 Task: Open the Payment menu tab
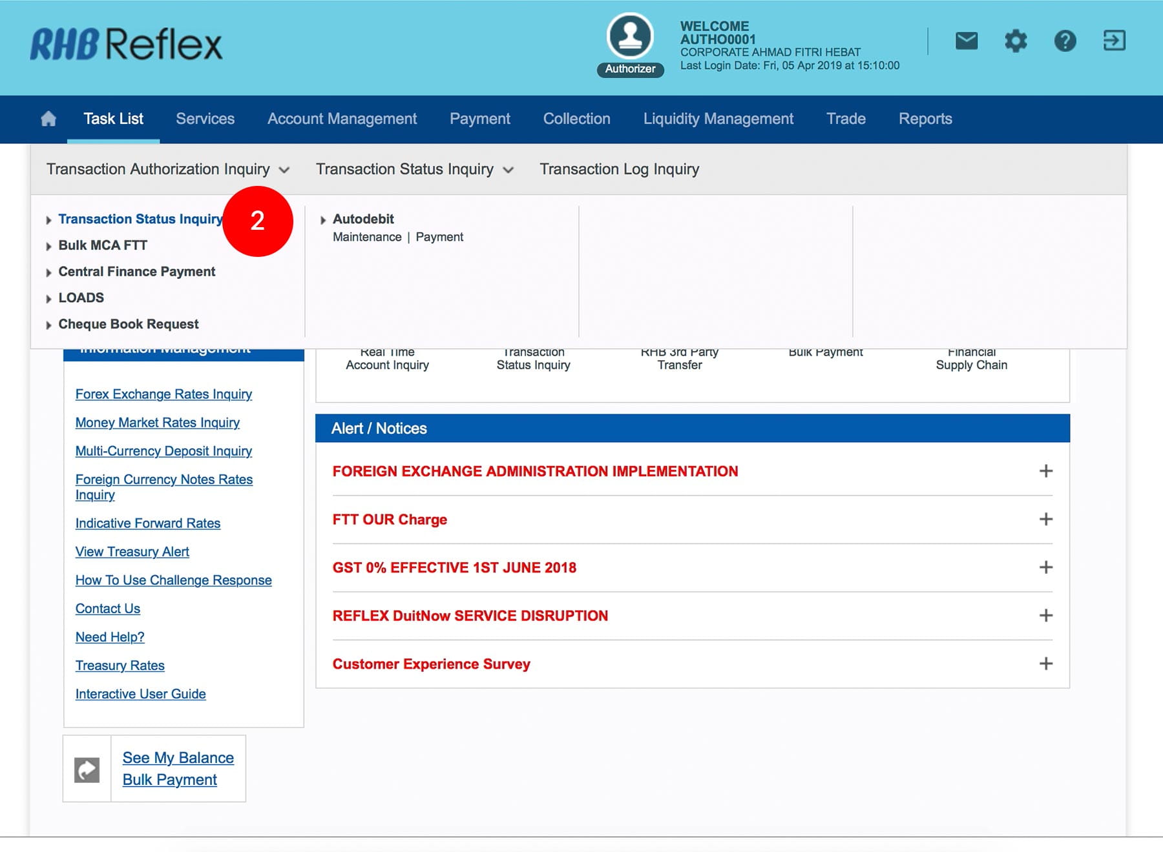point(479,119)
